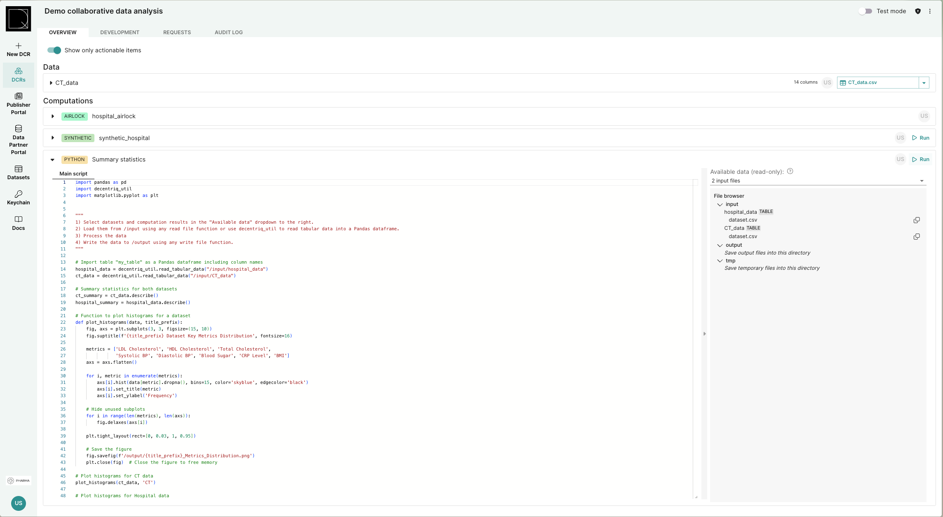Viewport: 943px width, 517px height.
Task: Click the SYNTHETIC tag label
Action: [78, 138]
